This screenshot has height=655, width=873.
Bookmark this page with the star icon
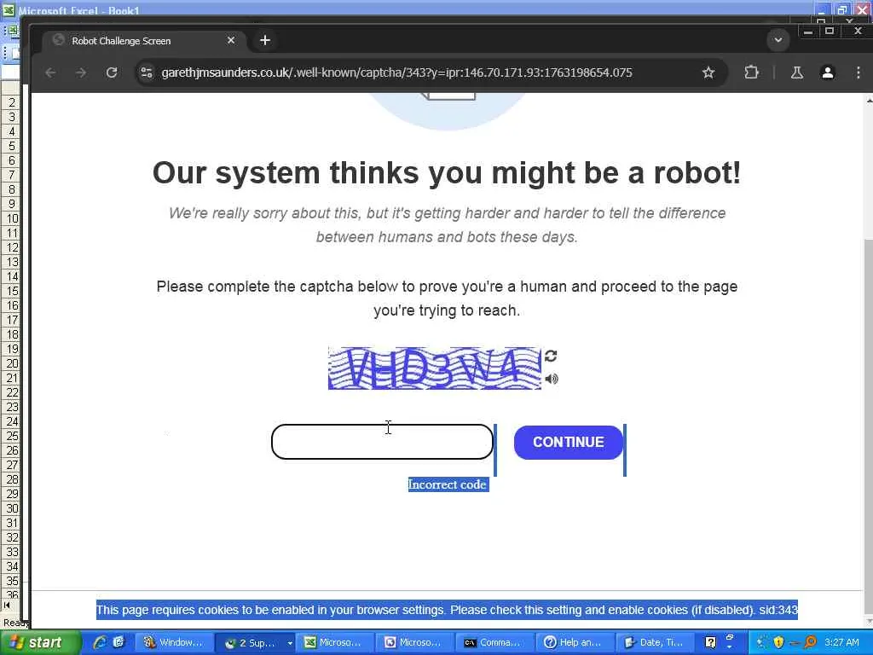[x=708, y=72]
